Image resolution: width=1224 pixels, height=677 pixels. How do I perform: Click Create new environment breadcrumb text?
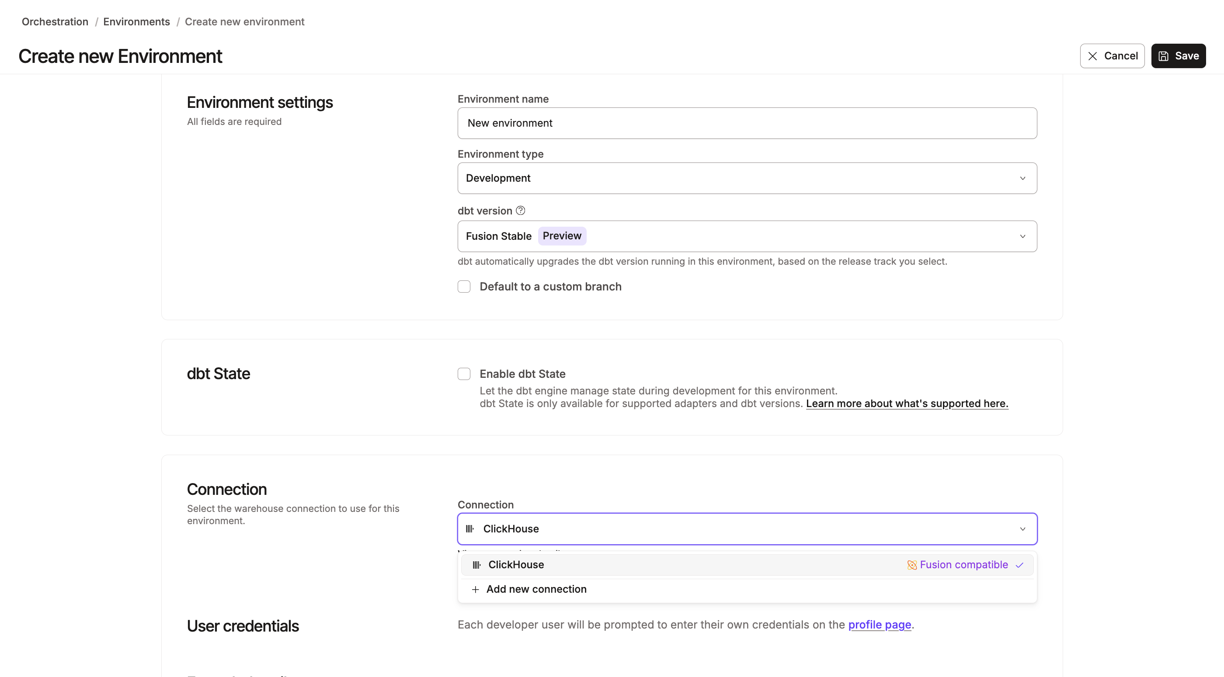[x=245, y=21]
